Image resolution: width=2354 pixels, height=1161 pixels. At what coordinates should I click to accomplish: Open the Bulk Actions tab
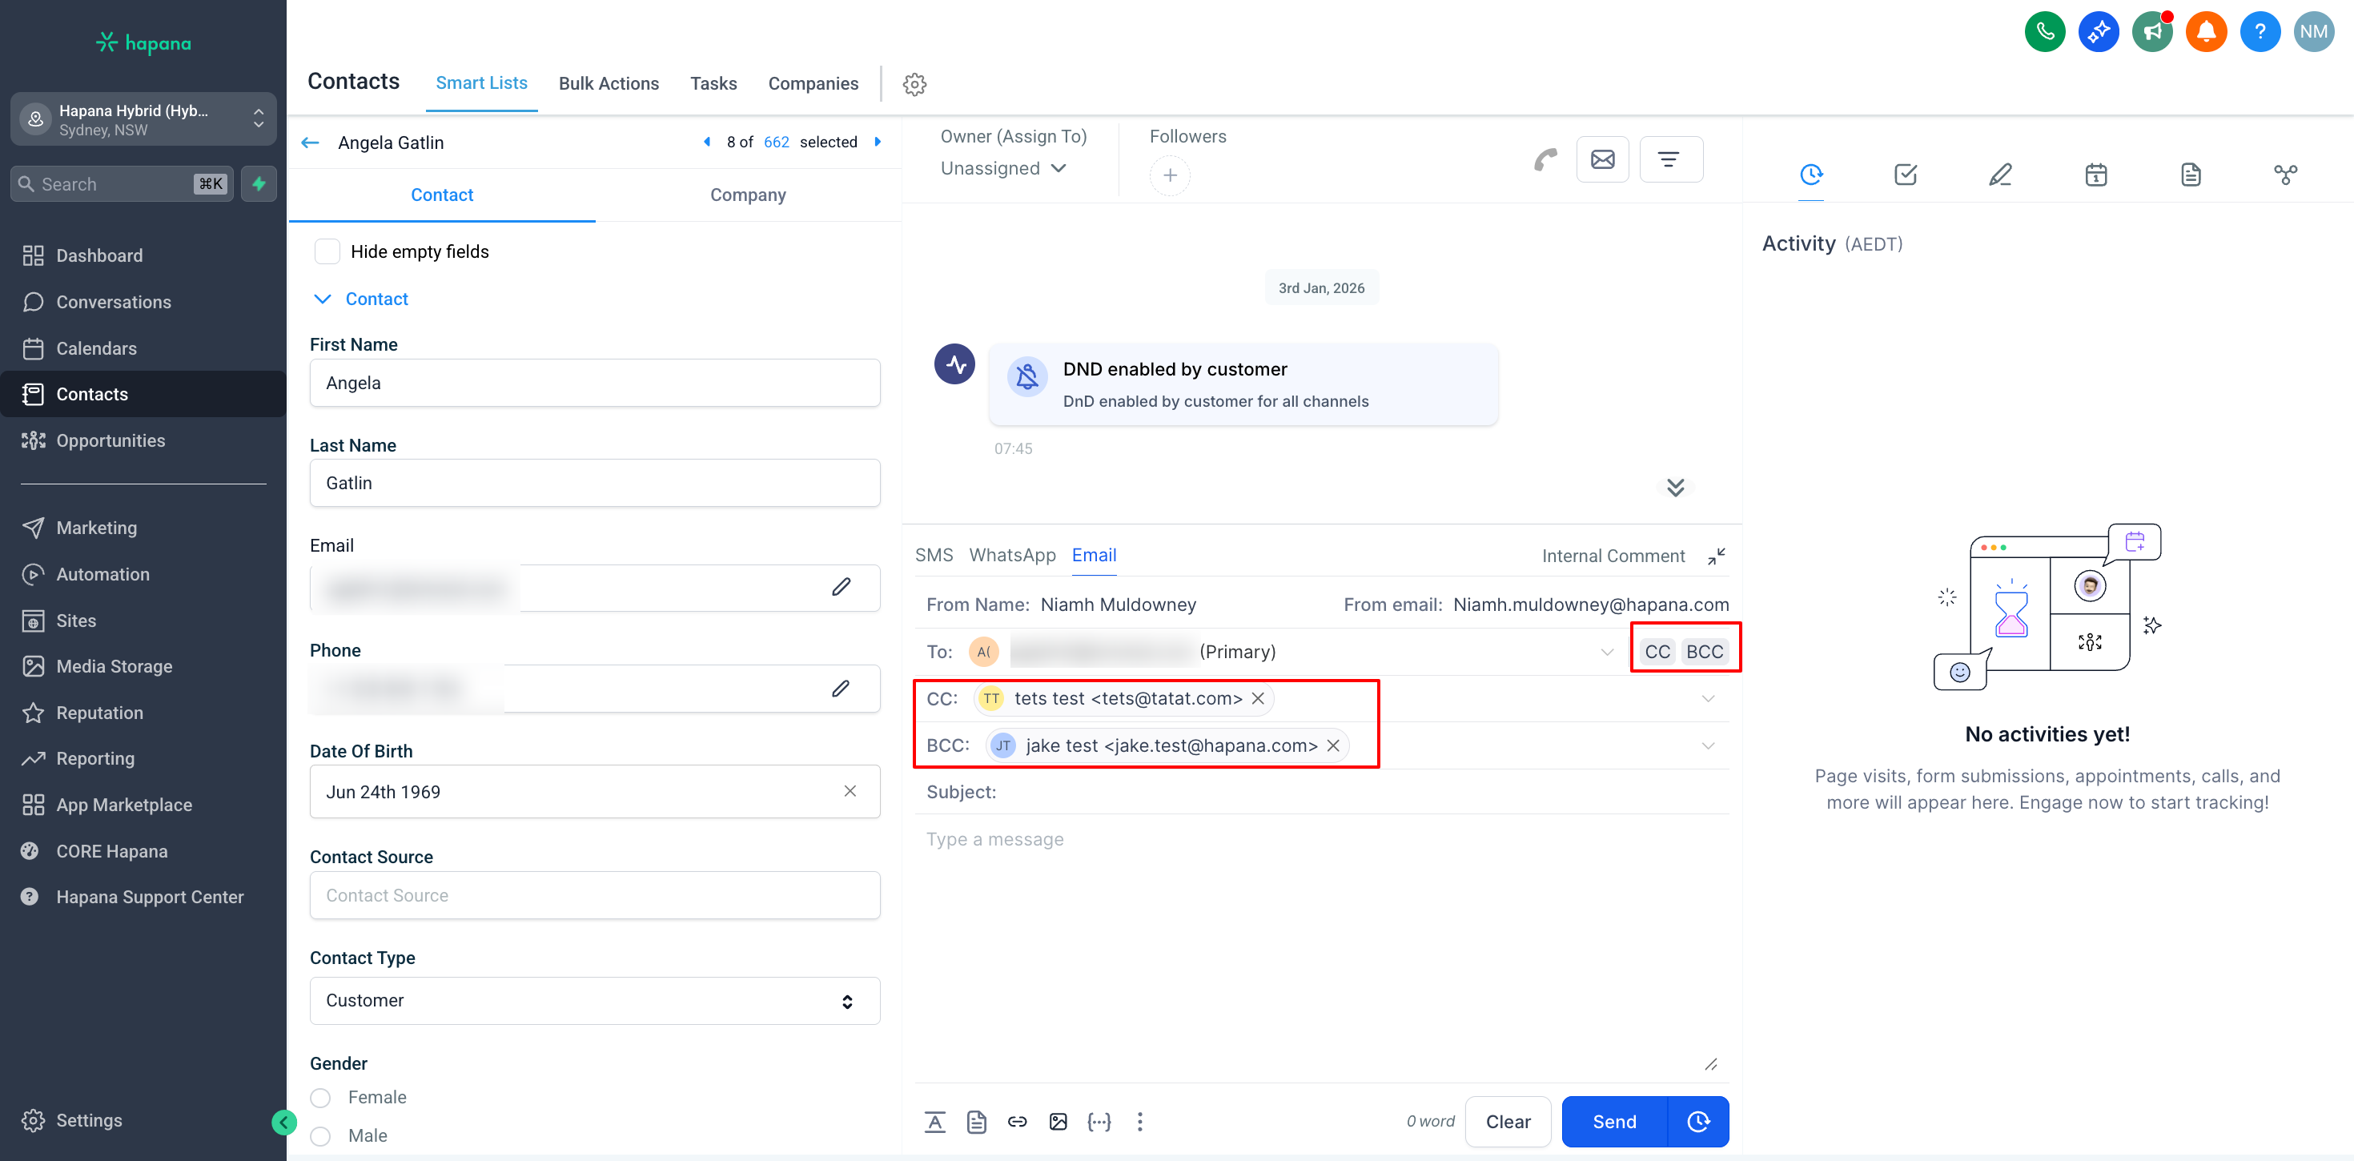(609, 83)
